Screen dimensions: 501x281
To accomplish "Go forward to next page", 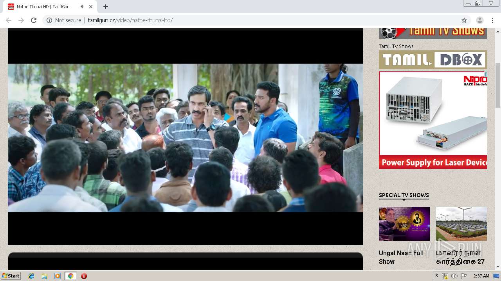I will pyautogui.click(x=21, y=20).
